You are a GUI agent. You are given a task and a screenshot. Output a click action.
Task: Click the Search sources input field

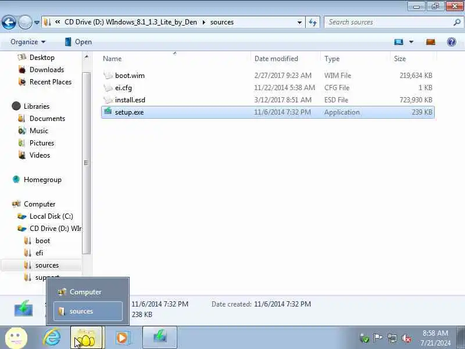[x=388, y=22]
